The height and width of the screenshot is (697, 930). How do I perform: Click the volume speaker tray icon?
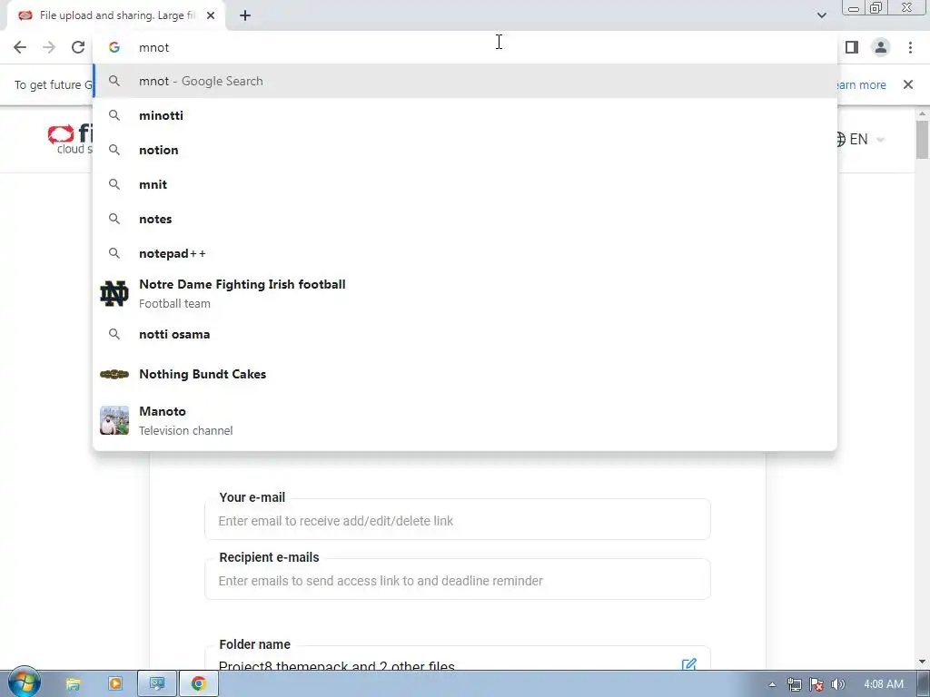tap(837, 684)
